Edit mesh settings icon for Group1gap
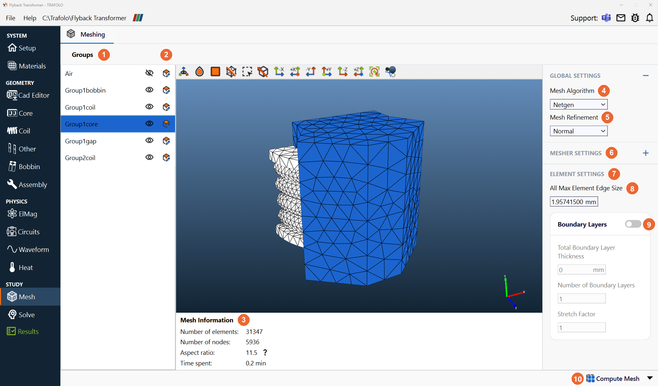The image size is (658, 386). [166, 140]
